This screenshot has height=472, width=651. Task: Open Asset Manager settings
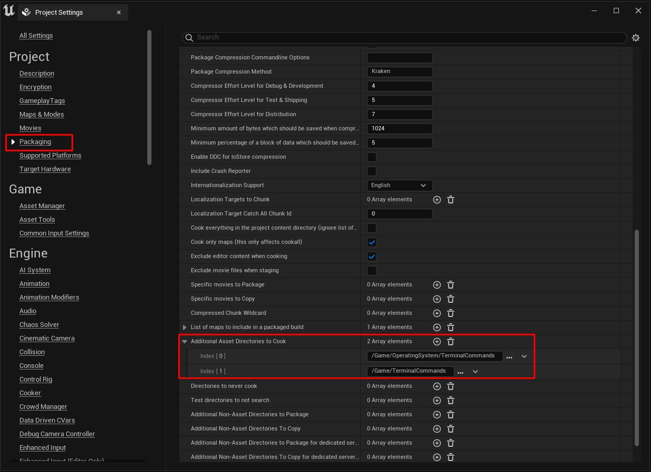click(x=42, y=206)
